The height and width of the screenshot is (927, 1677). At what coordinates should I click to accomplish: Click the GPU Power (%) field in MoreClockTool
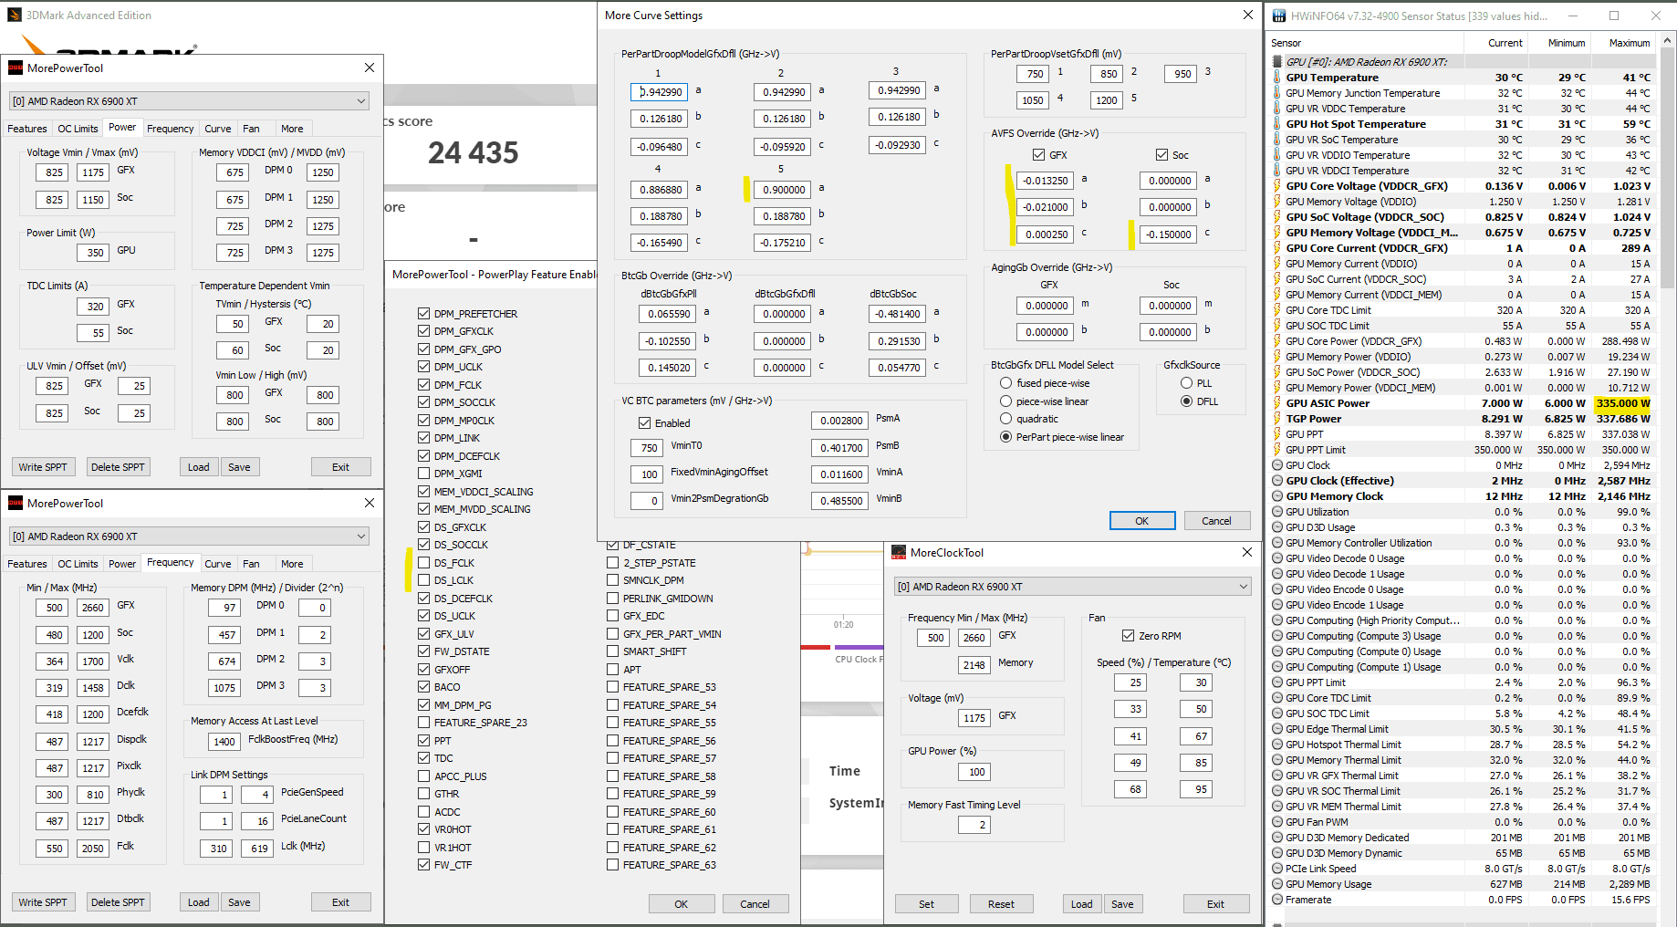[976, 772]
